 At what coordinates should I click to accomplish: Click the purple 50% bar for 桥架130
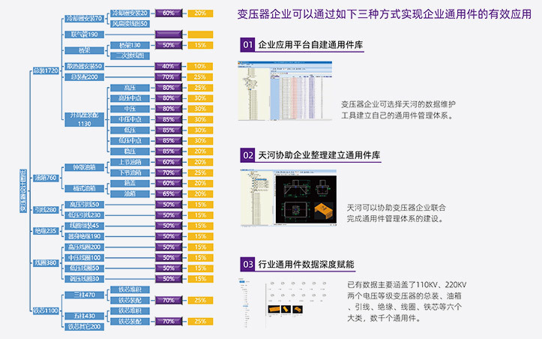tap(169, 45)
